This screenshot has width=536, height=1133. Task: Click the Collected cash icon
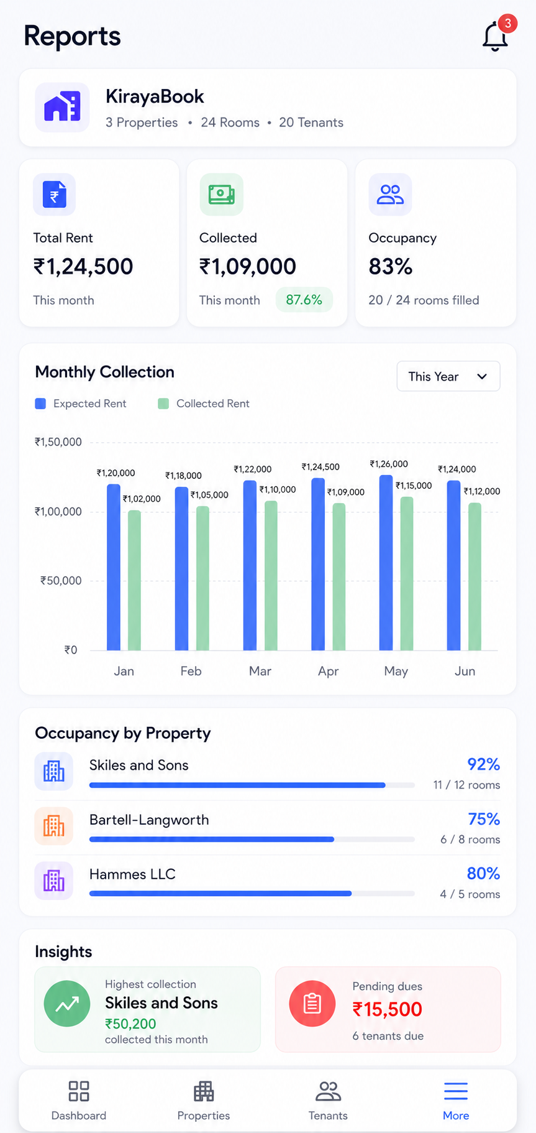(x=221, y=195)
